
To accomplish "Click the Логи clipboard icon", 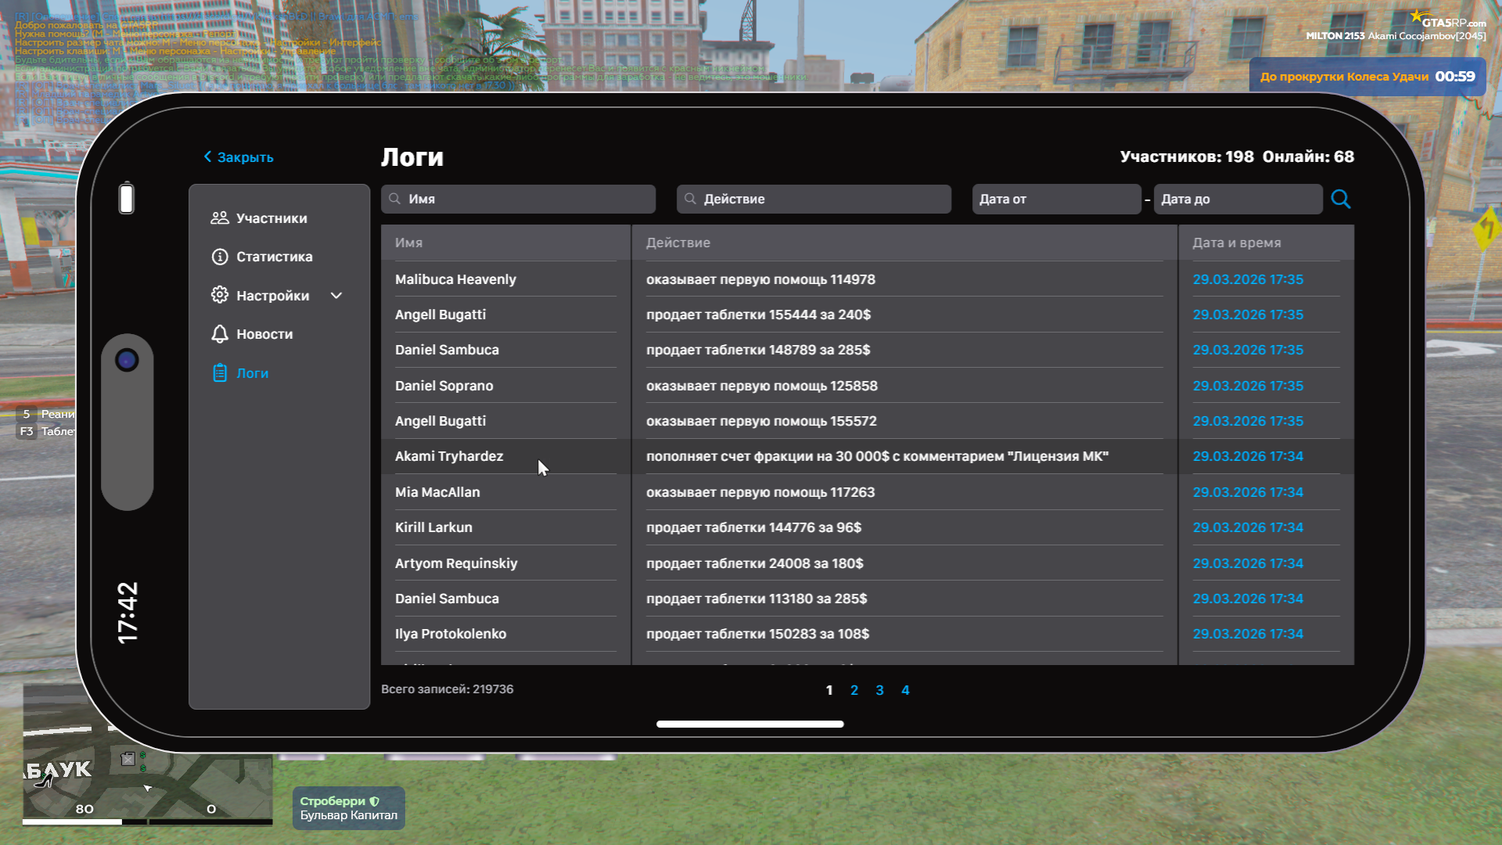I will point(220,373).
